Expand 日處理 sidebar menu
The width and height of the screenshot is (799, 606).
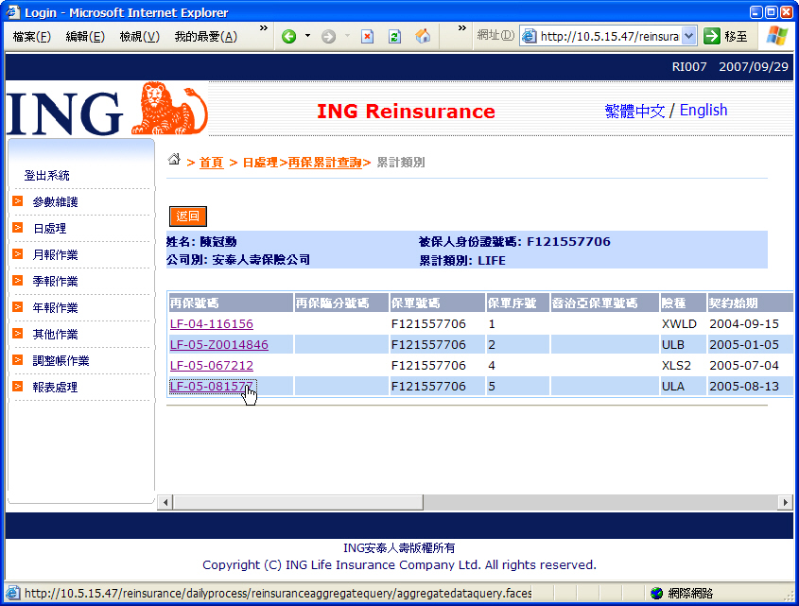tap(49, 229)
